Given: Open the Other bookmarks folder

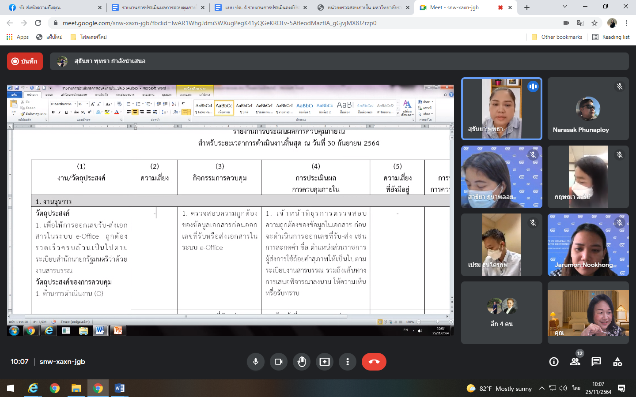Looking at the screenshot, I should [x=557, y=37].
